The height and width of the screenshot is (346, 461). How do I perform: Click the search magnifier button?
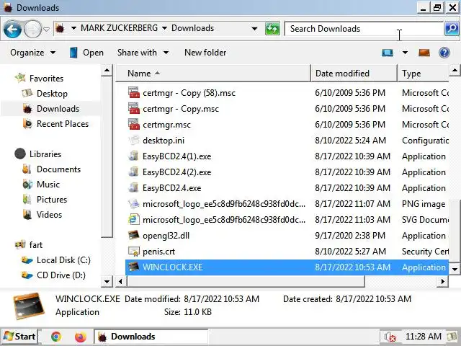click(x=452, y=29)
